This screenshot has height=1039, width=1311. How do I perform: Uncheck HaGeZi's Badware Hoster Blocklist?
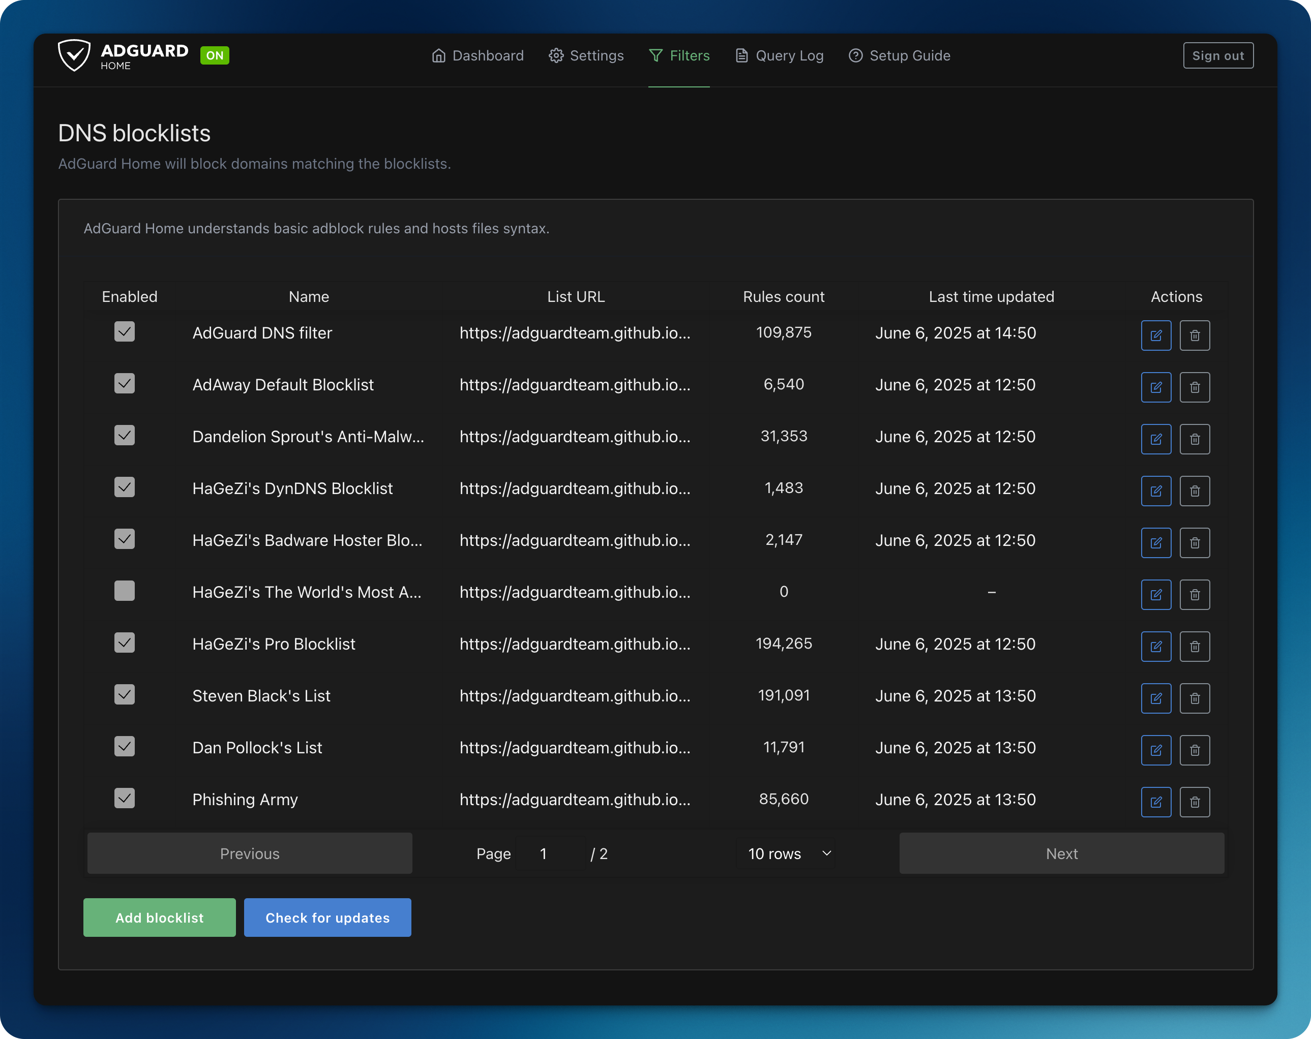pyautogui.click(x=125, y=539)
